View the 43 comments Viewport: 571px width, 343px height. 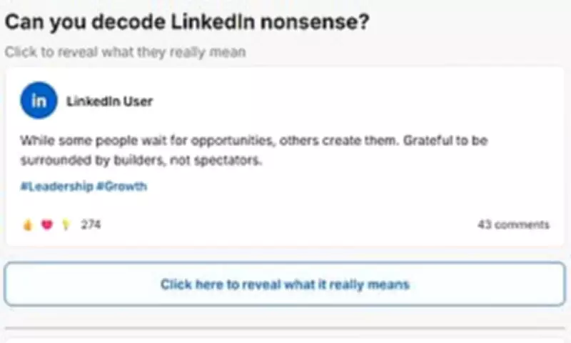[x=513, y=225]
